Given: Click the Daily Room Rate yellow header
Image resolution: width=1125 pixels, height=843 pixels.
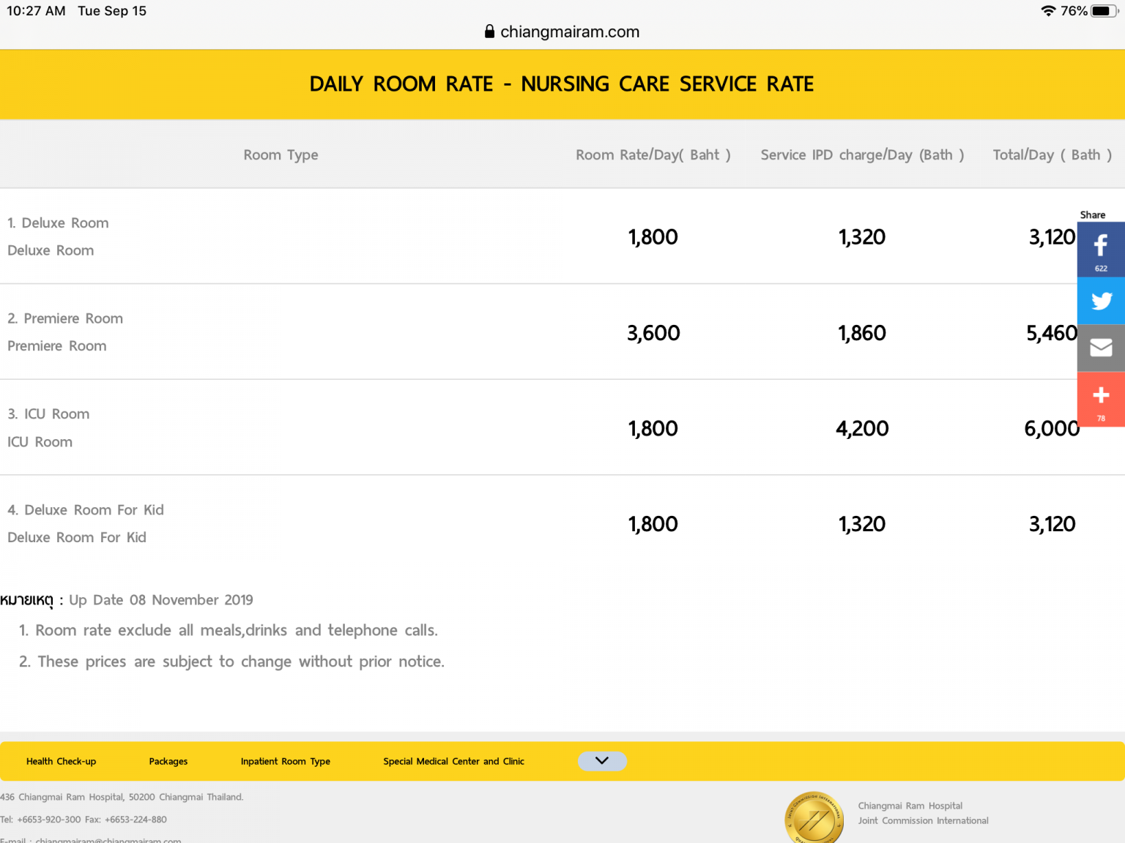Looking at the screenshot, I should point(562,84).
